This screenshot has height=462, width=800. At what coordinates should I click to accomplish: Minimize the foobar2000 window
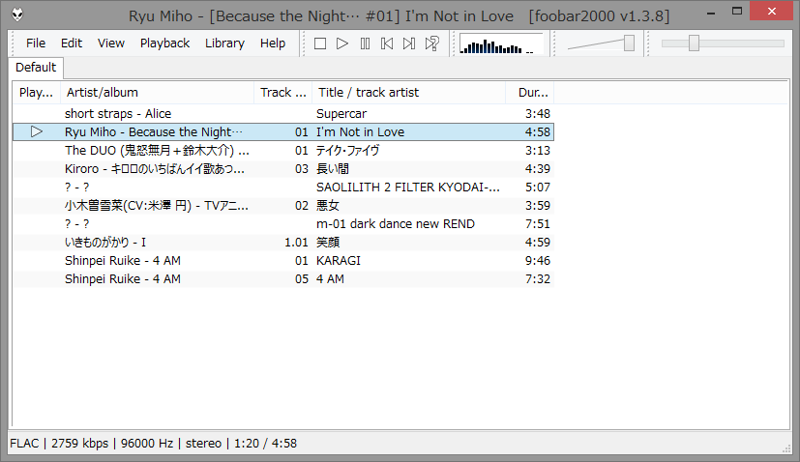point(711,12)
